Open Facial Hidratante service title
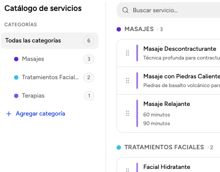The image size is (220, 172). (167, 167)
